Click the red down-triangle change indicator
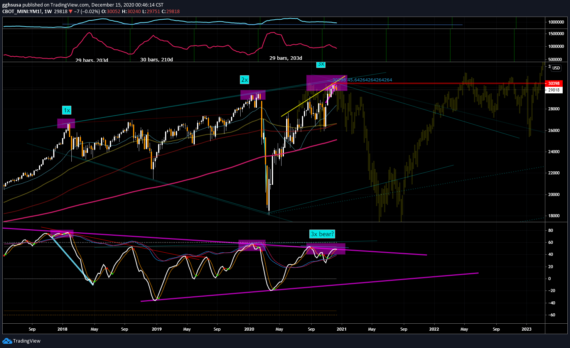 click(71, 11)
